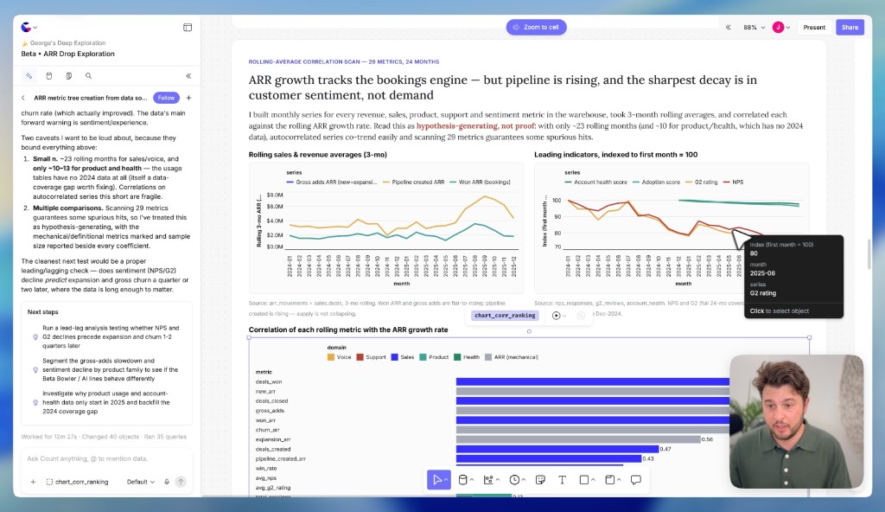
Task: Toggle Voice domain legend swatch
Action: point(331,357)
